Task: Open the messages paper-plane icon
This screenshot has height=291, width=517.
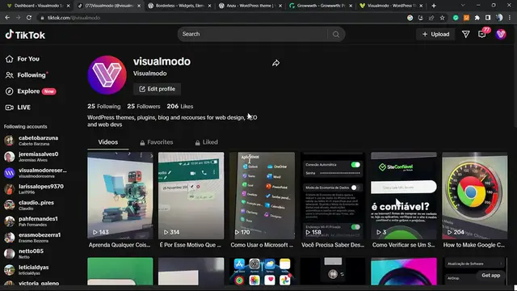Action: tap(465, 34)
